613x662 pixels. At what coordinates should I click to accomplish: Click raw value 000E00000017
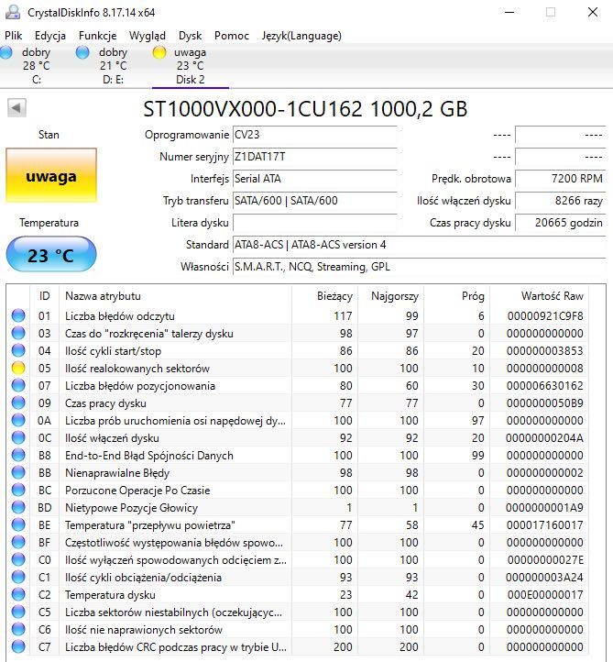coord(545,594)
